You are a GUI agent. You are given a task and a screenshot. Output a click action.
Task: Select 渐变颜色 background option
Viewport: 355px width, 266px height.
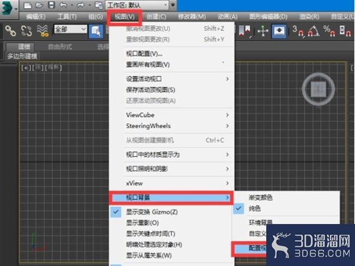(x=286, y=197)
